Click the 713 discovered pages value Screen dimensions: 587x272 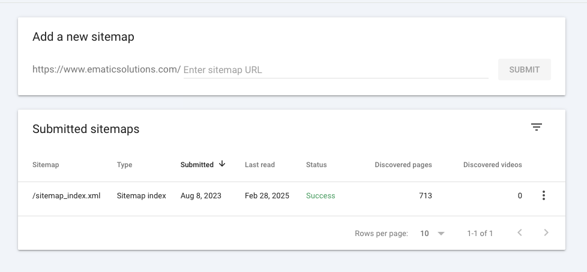425,196
